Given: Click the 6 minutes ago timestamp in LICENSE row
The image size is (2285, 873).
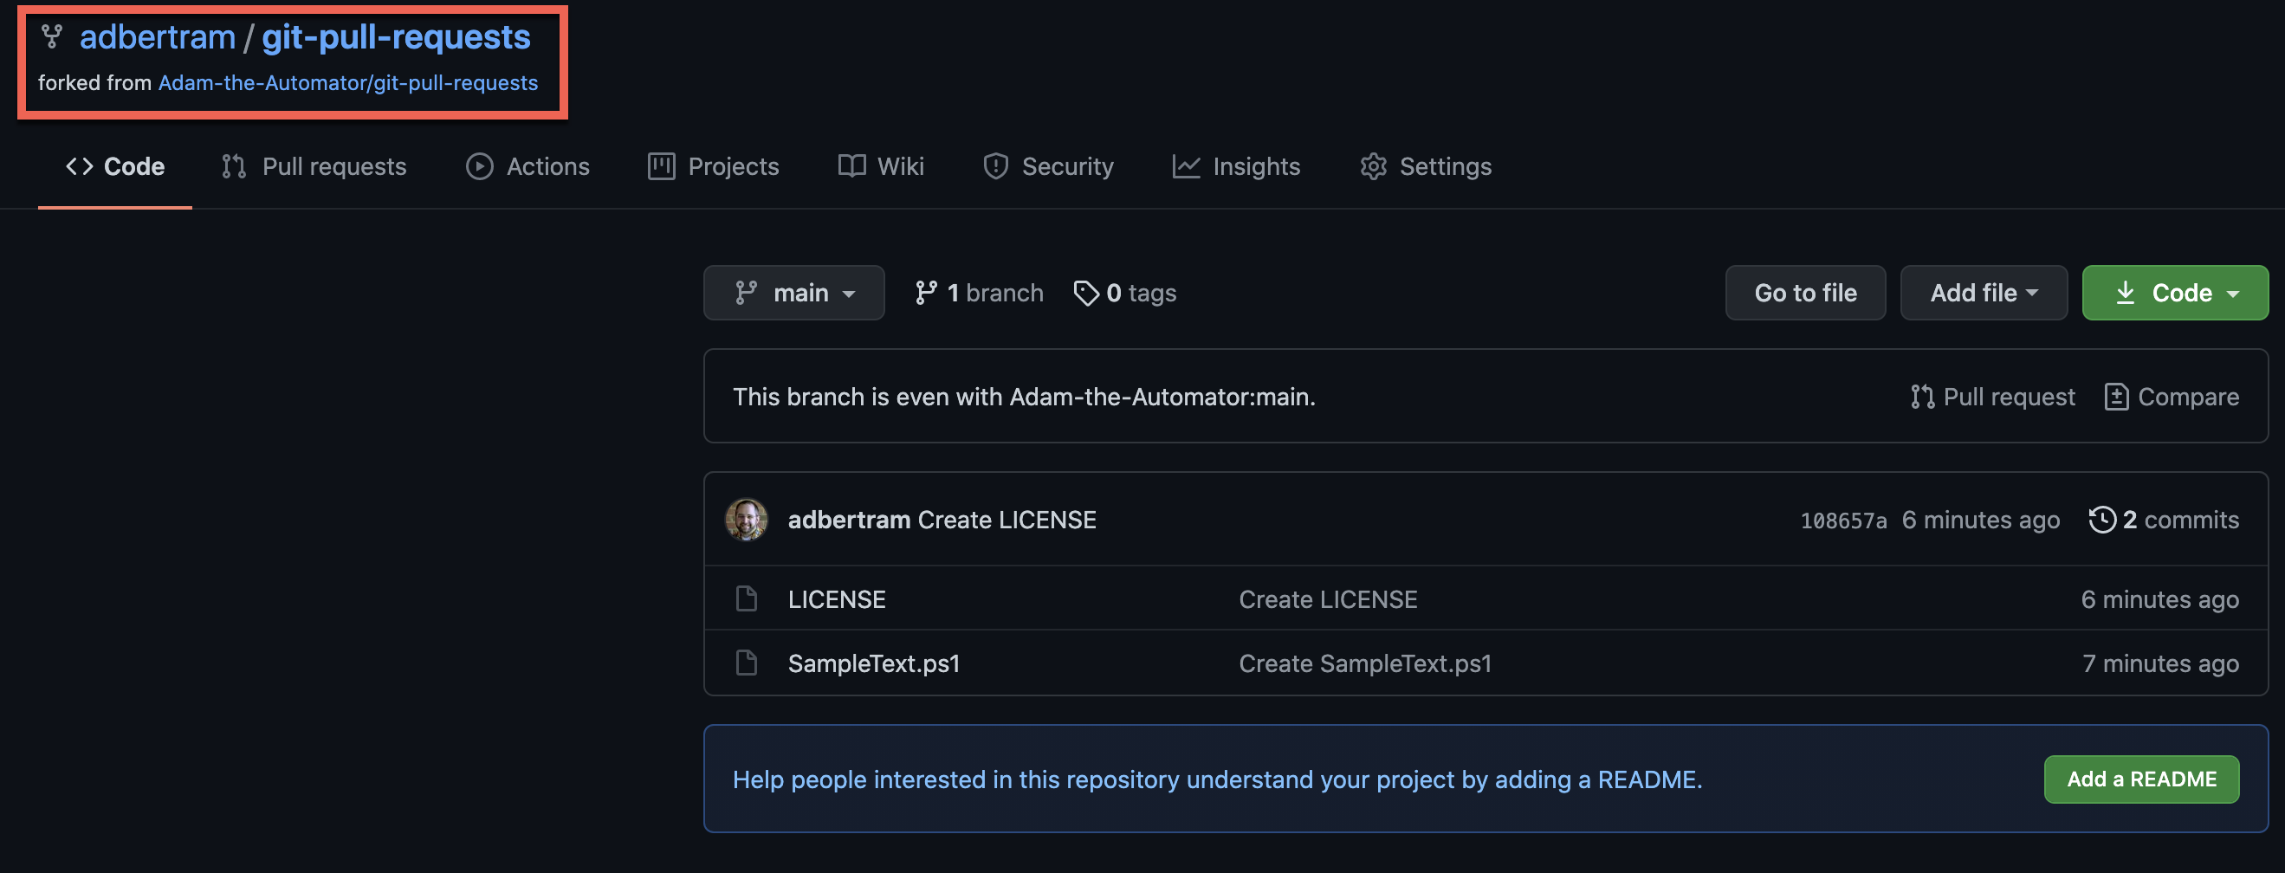Looking at the screenshot, I should click(x=2160, y=599).
